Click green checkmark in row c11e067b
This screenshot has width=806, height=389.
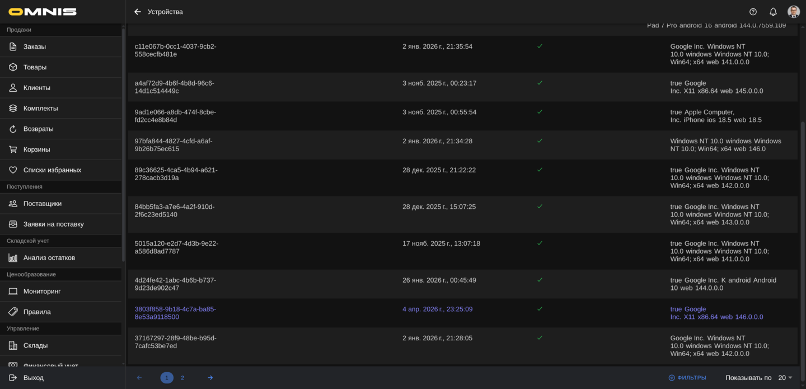[540, 46]
